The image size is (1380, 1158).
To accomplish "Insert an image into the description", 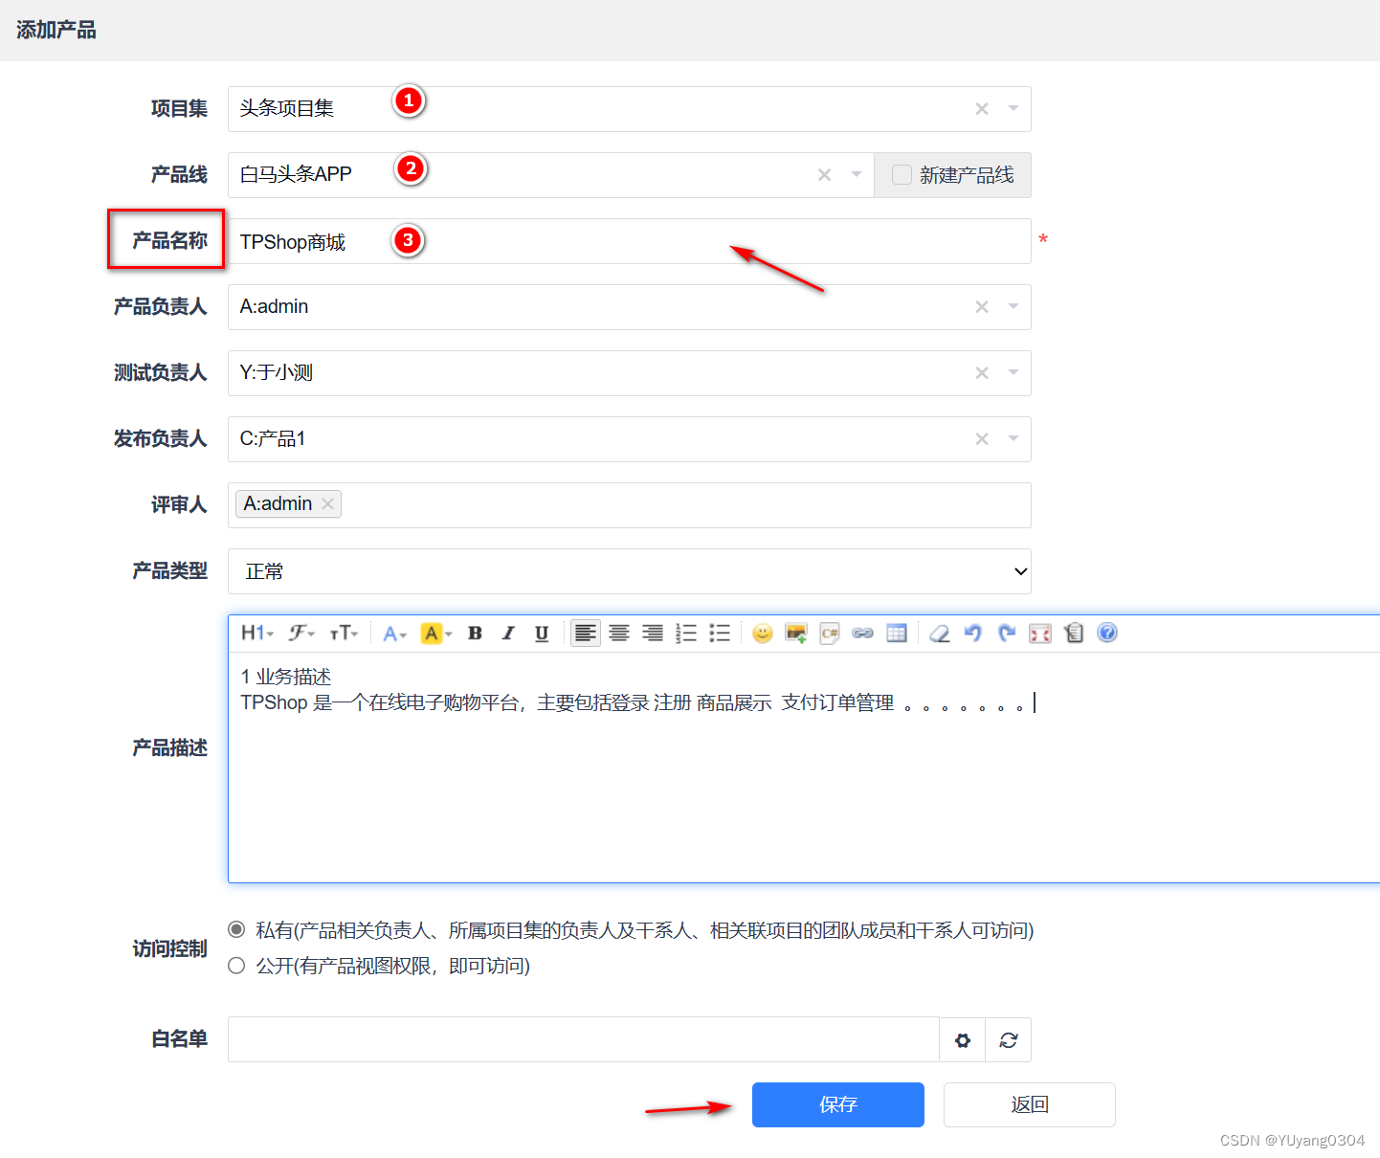I will tap(796, 633).
